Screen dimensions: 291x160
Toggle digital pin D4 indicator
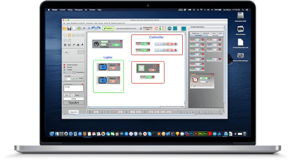coord(114,112)
